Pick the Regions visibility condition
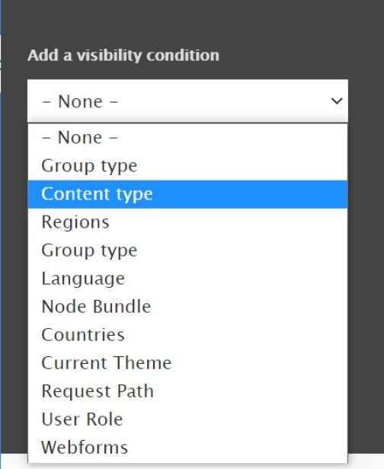Screen dimensions: 384x469 pos(187,222)
